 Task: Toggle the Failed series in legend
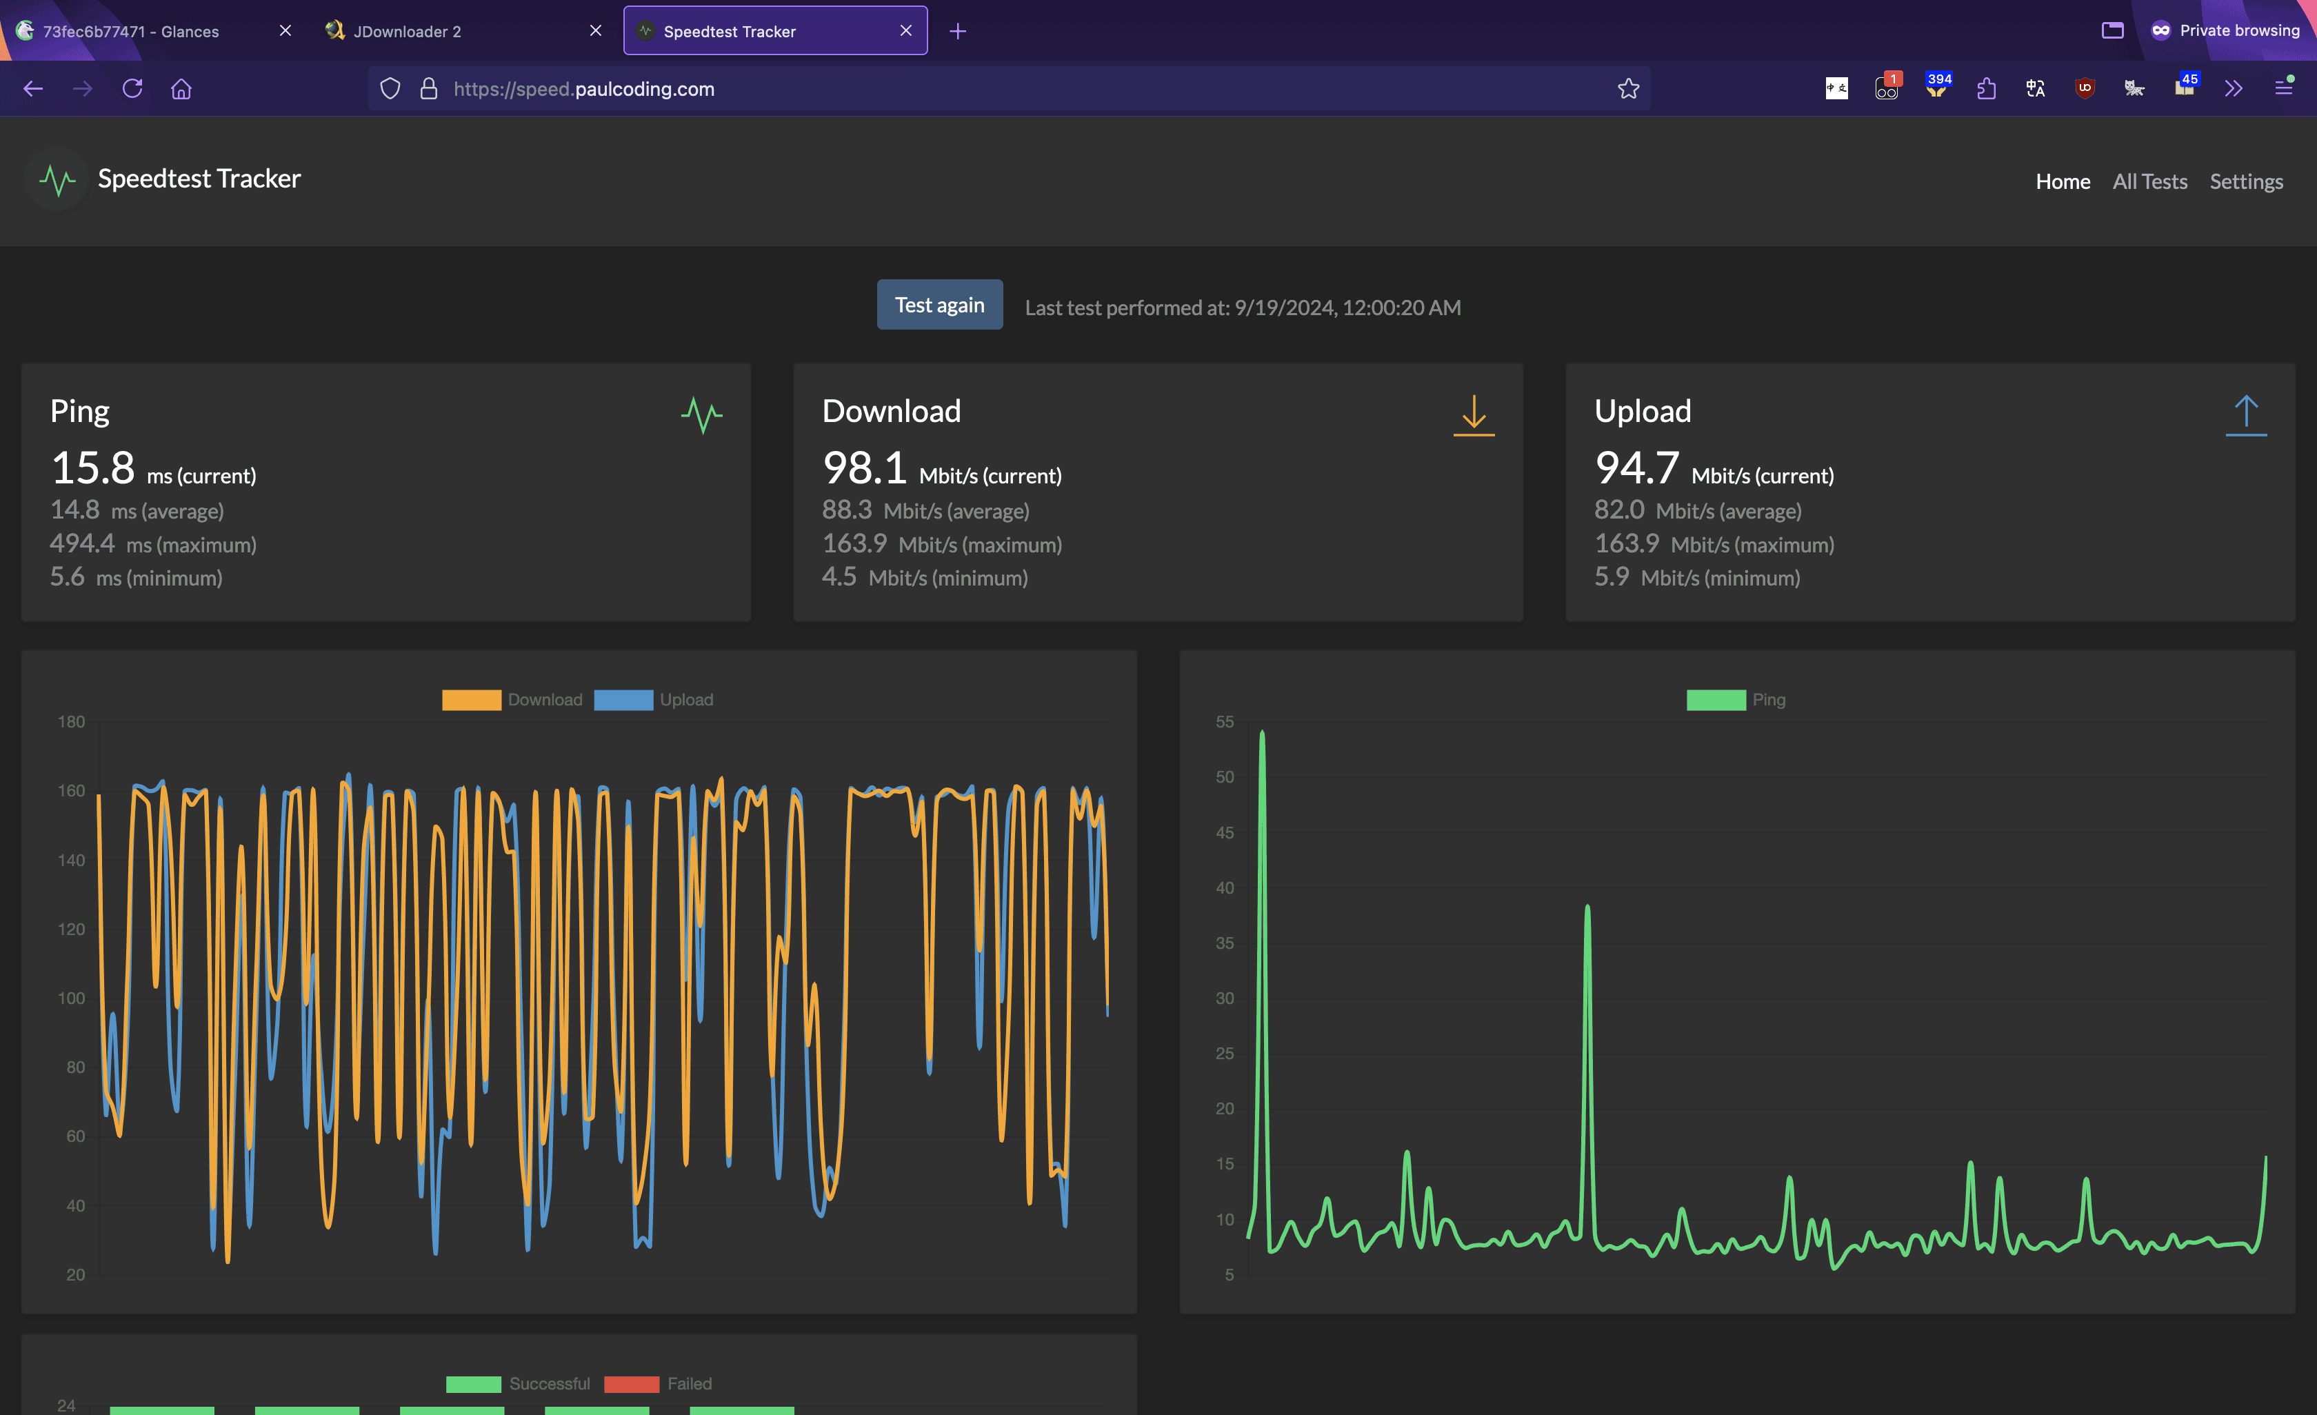[657, 1384]
